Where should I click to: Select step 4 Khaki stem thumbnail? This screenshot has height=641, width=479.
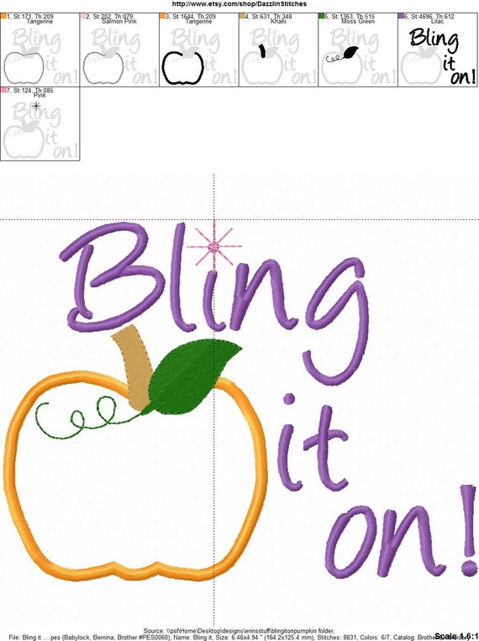[278, 50]
